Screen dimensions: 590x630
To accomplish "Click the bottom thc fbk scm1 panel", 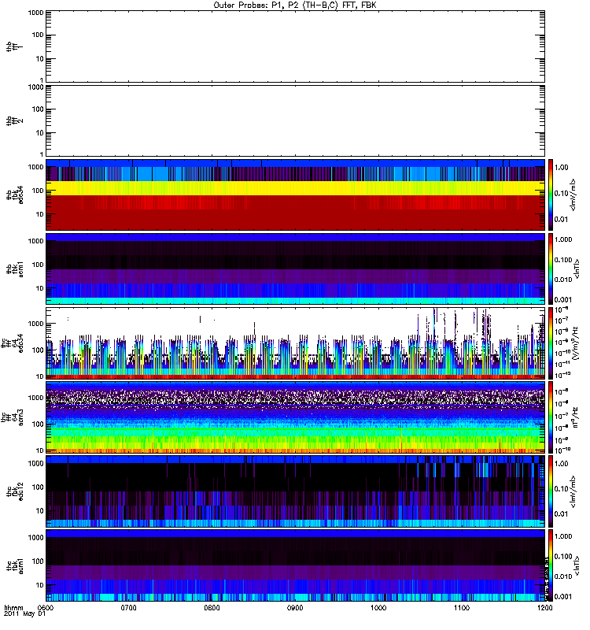I will pos(295,565).
